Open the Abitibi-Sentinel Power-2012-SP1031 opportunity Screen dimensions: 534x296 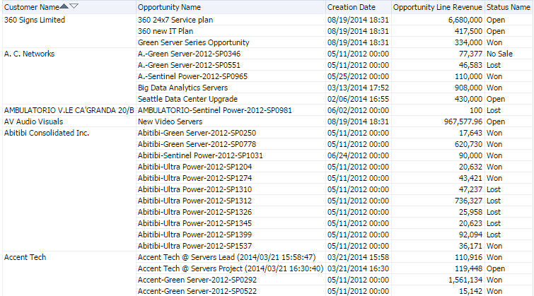tap(200, 155)
